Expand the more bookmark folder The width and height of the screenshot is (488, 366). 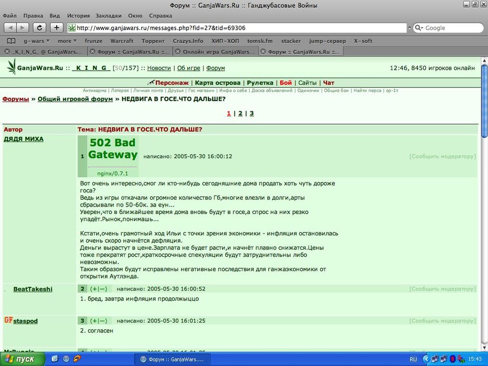(67, 41)
